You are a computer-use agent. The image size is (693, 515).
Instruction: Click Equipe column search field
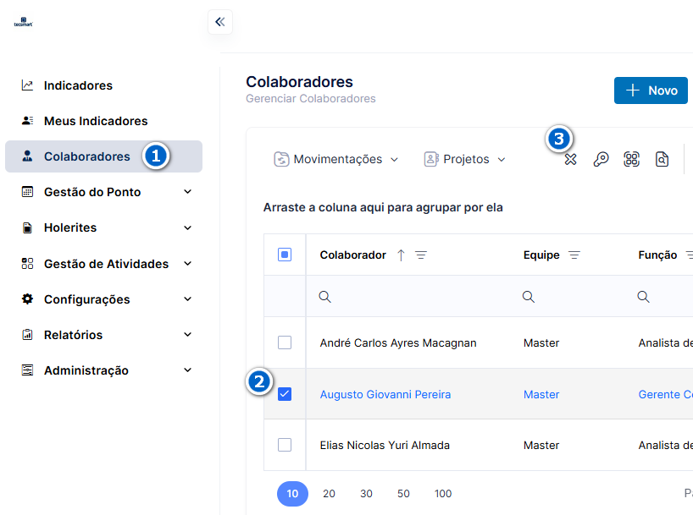568,297
